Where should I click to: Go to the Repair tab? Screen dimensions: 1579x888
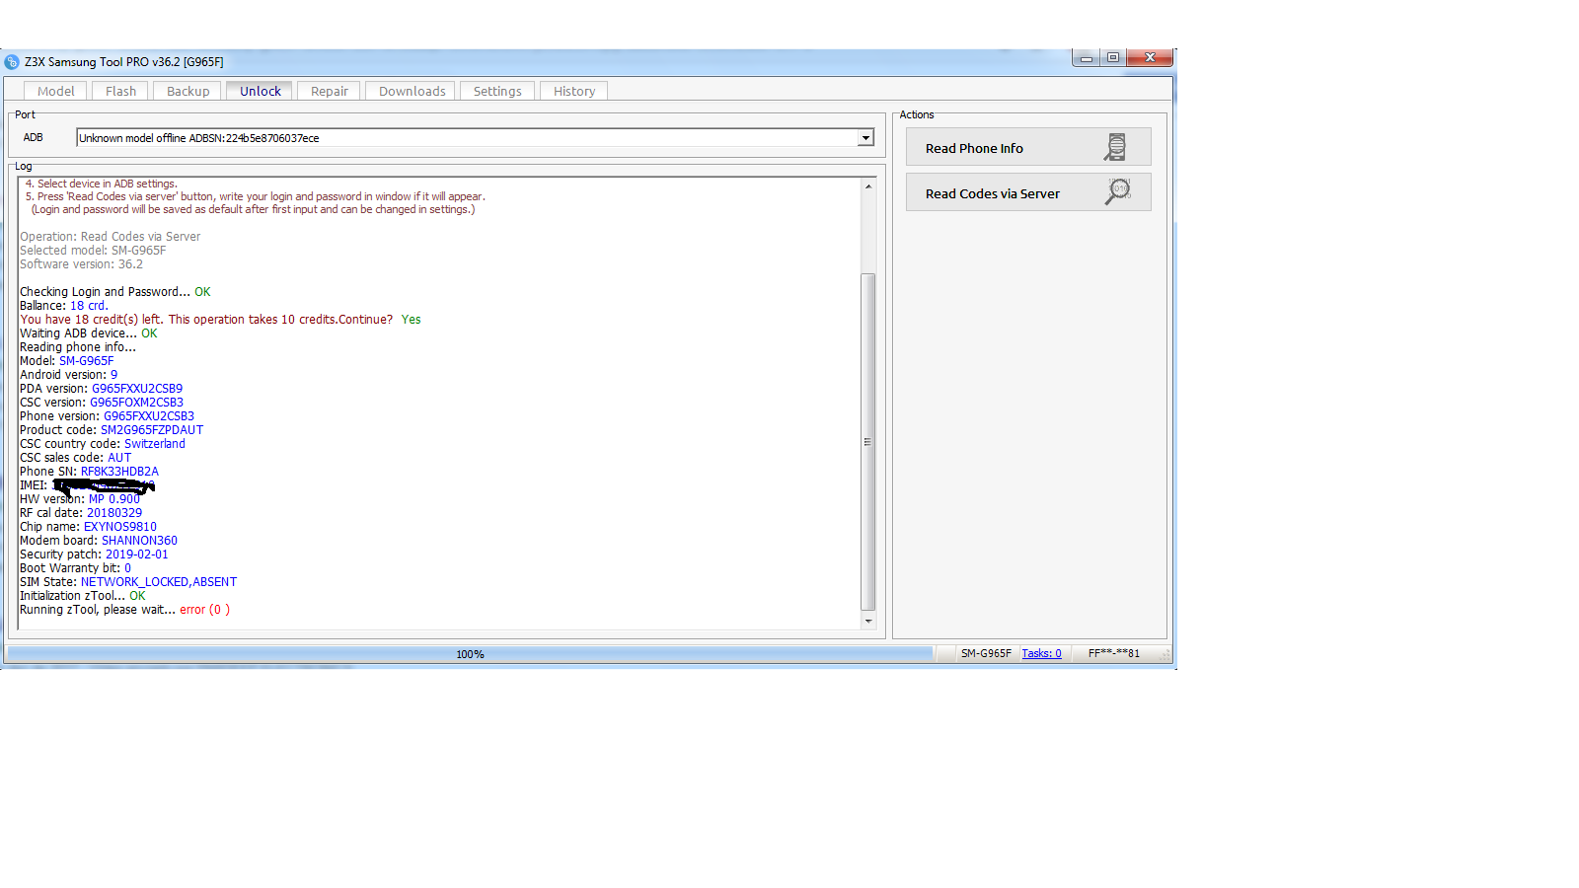click(329, 91)
